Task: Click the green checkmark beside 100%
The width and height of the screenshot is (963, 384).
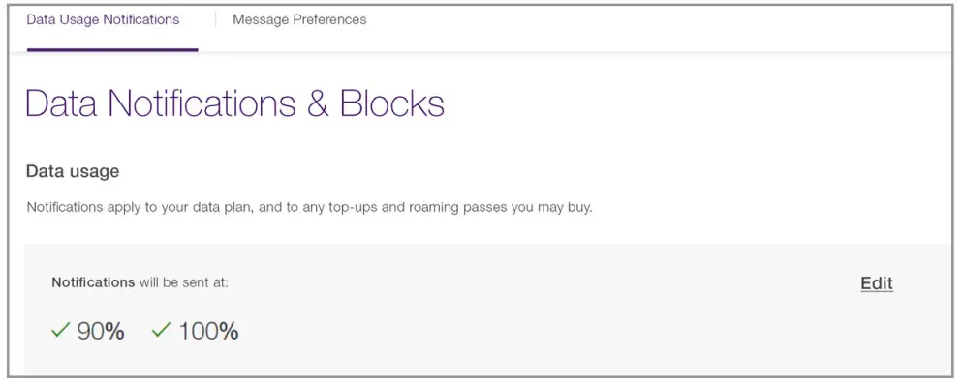Action: coord(161,331)
